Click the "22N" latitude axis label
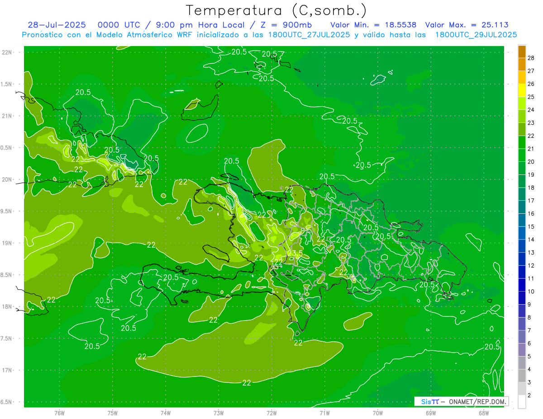 8,52
